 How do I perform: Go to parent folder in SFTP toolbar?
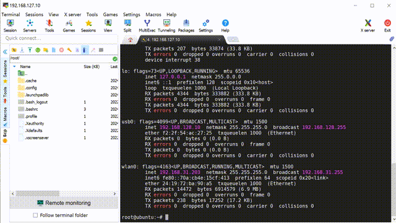tap(14, 50)
